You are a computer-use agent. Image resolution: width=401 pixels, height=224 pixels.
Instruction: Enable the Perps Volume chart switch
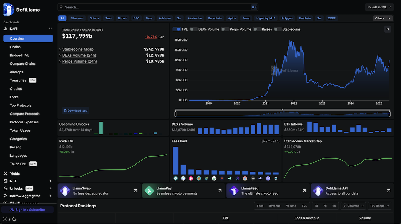click(x=225, y=29)
